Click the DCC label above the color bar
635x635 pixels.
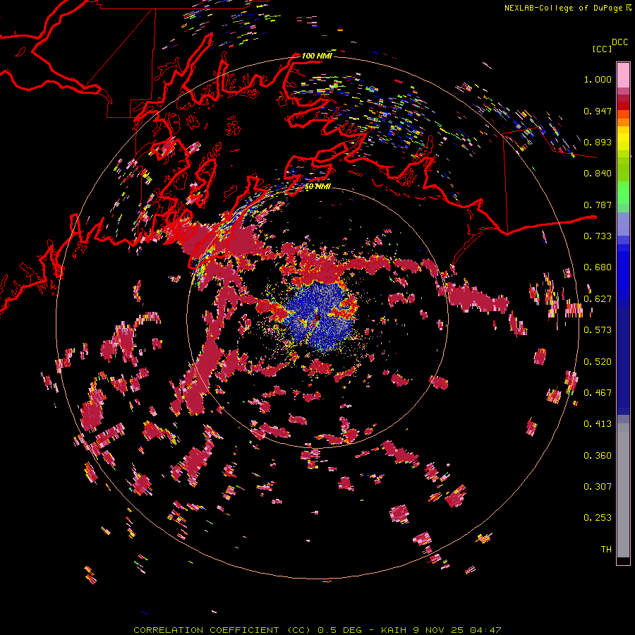pyautogui.click(x=620, y=42)
